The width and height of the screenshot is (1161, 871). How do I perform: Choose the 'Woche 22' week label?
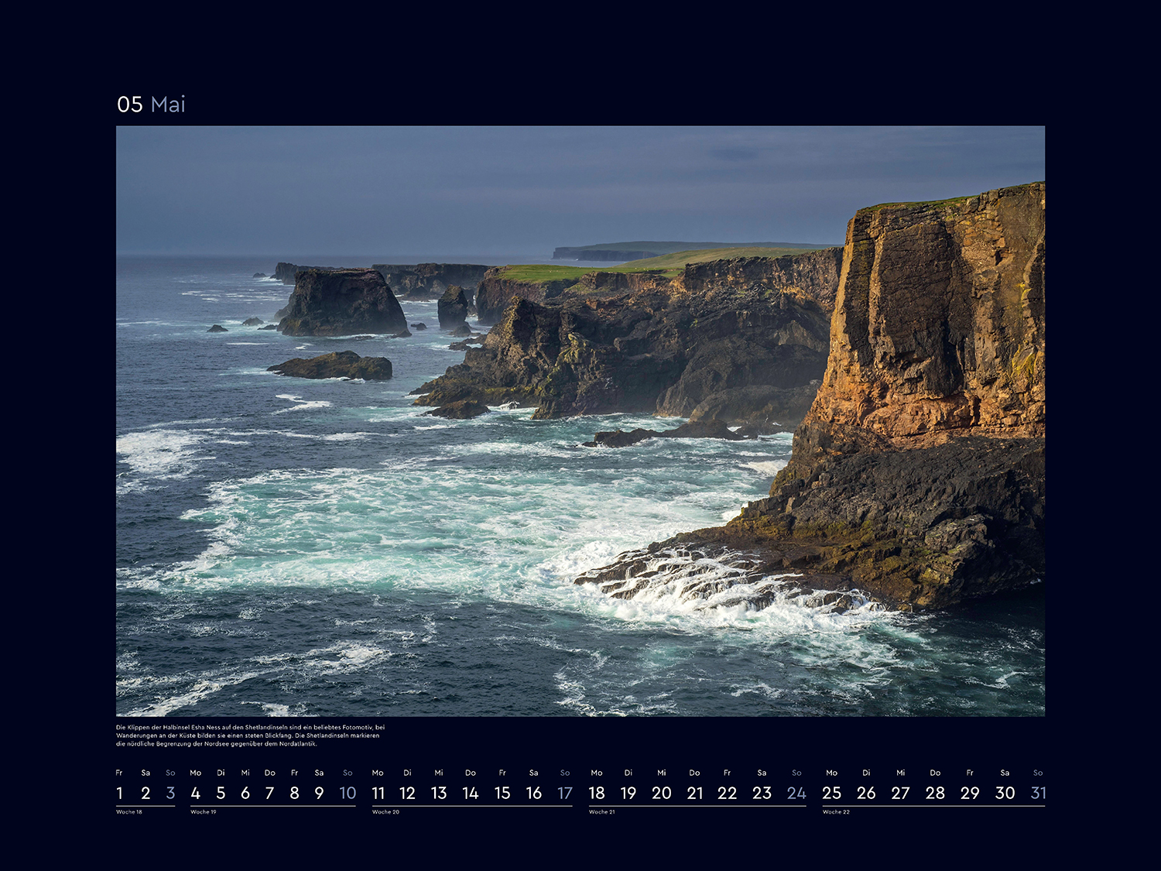tap(836, 812)
